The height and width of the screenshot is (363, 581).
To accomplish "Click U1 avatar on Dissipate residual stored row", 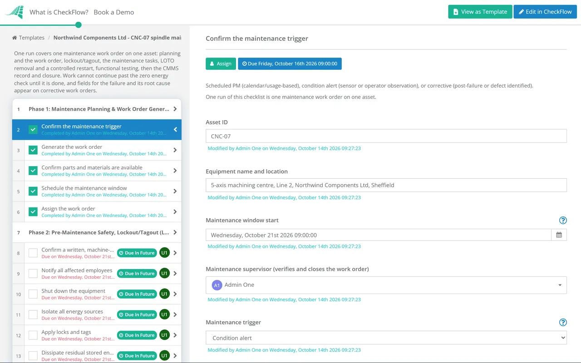I will click(164, 356).
